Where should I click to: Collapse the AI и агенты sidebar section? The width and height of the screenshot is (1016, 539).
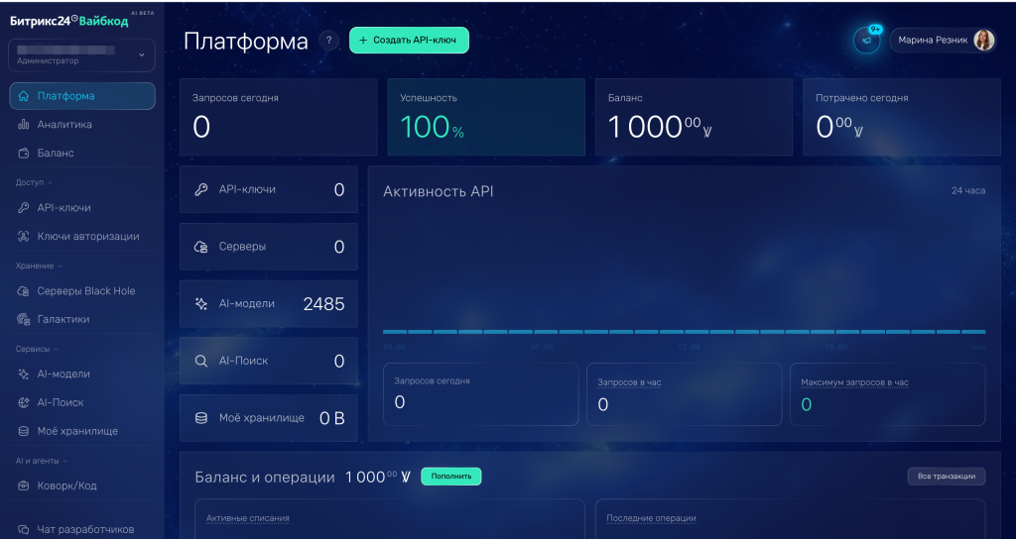[x=42, y=461]
